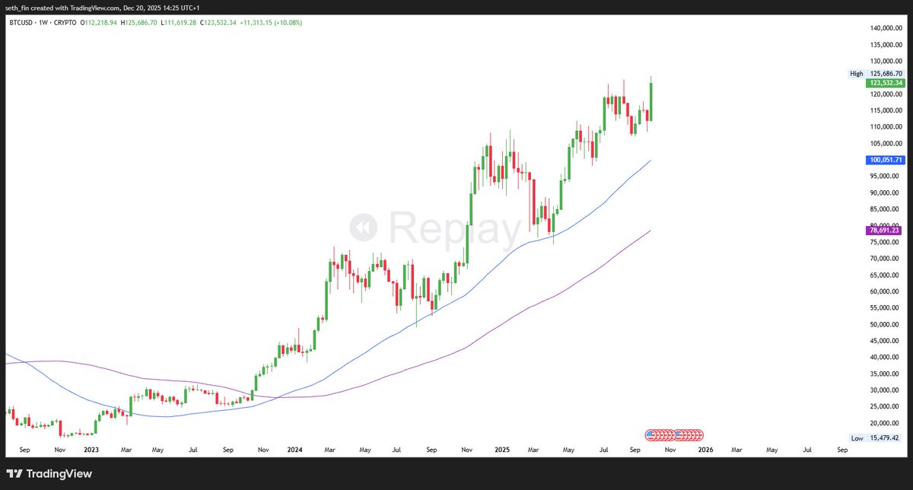This screenshot has height=490, width=913.
Task: Click the +10.08% change percentage
Action: [287, 22]
